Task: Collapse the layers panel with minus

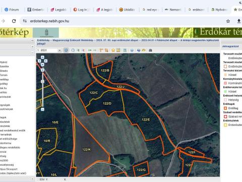Action: coord(32,53)
